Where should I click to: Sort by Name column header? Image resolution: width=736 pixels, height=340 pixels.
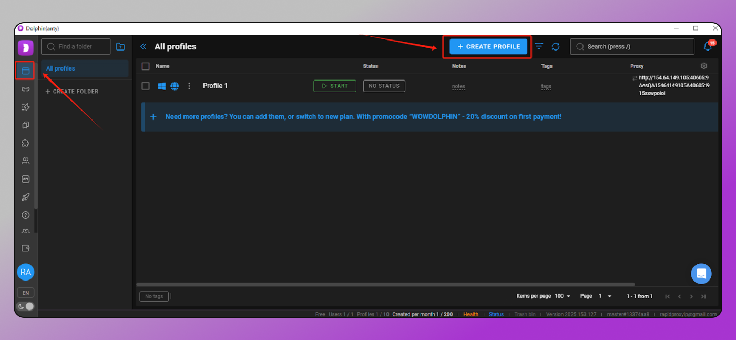(x=162, y=66)
